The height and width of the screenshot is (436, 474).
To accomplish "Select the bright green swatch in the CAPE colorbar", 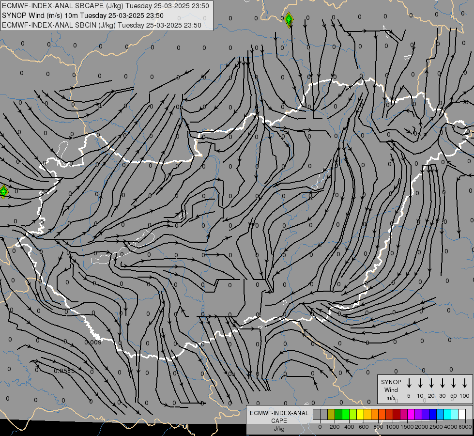I will pyautogui.click(x=346, y=414).
